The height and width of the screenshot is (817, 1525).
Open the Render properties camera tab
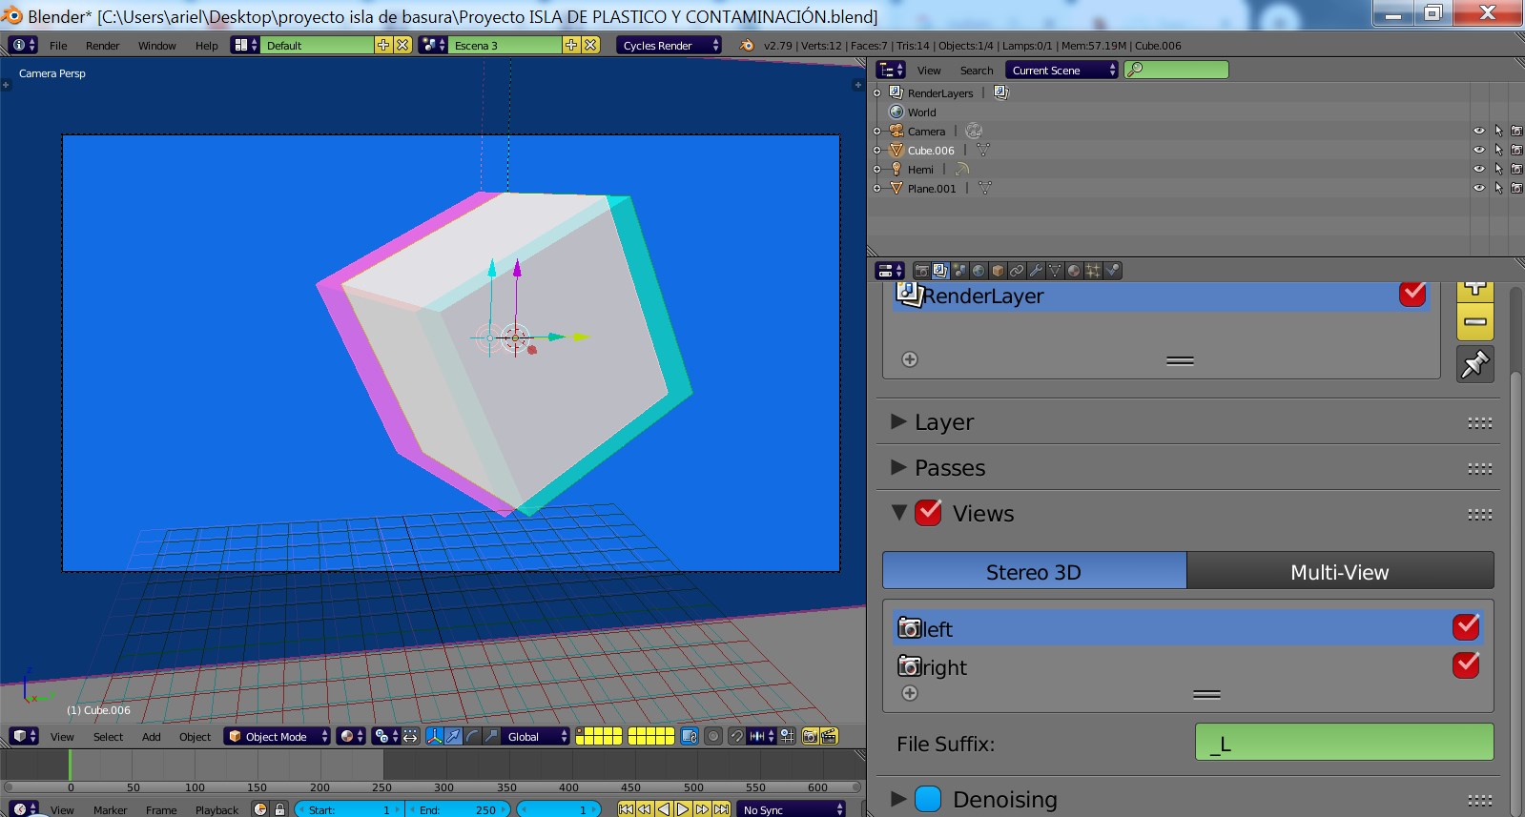pyautogui.click(x=921, y=271)
